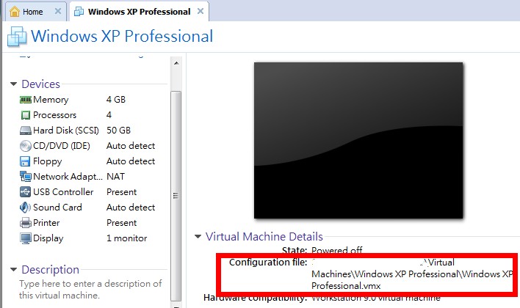Image resolution: width=520 pixels, height=308 pixels.
Task: Click the Sound Card speaker icon
Action: (25, 208)
